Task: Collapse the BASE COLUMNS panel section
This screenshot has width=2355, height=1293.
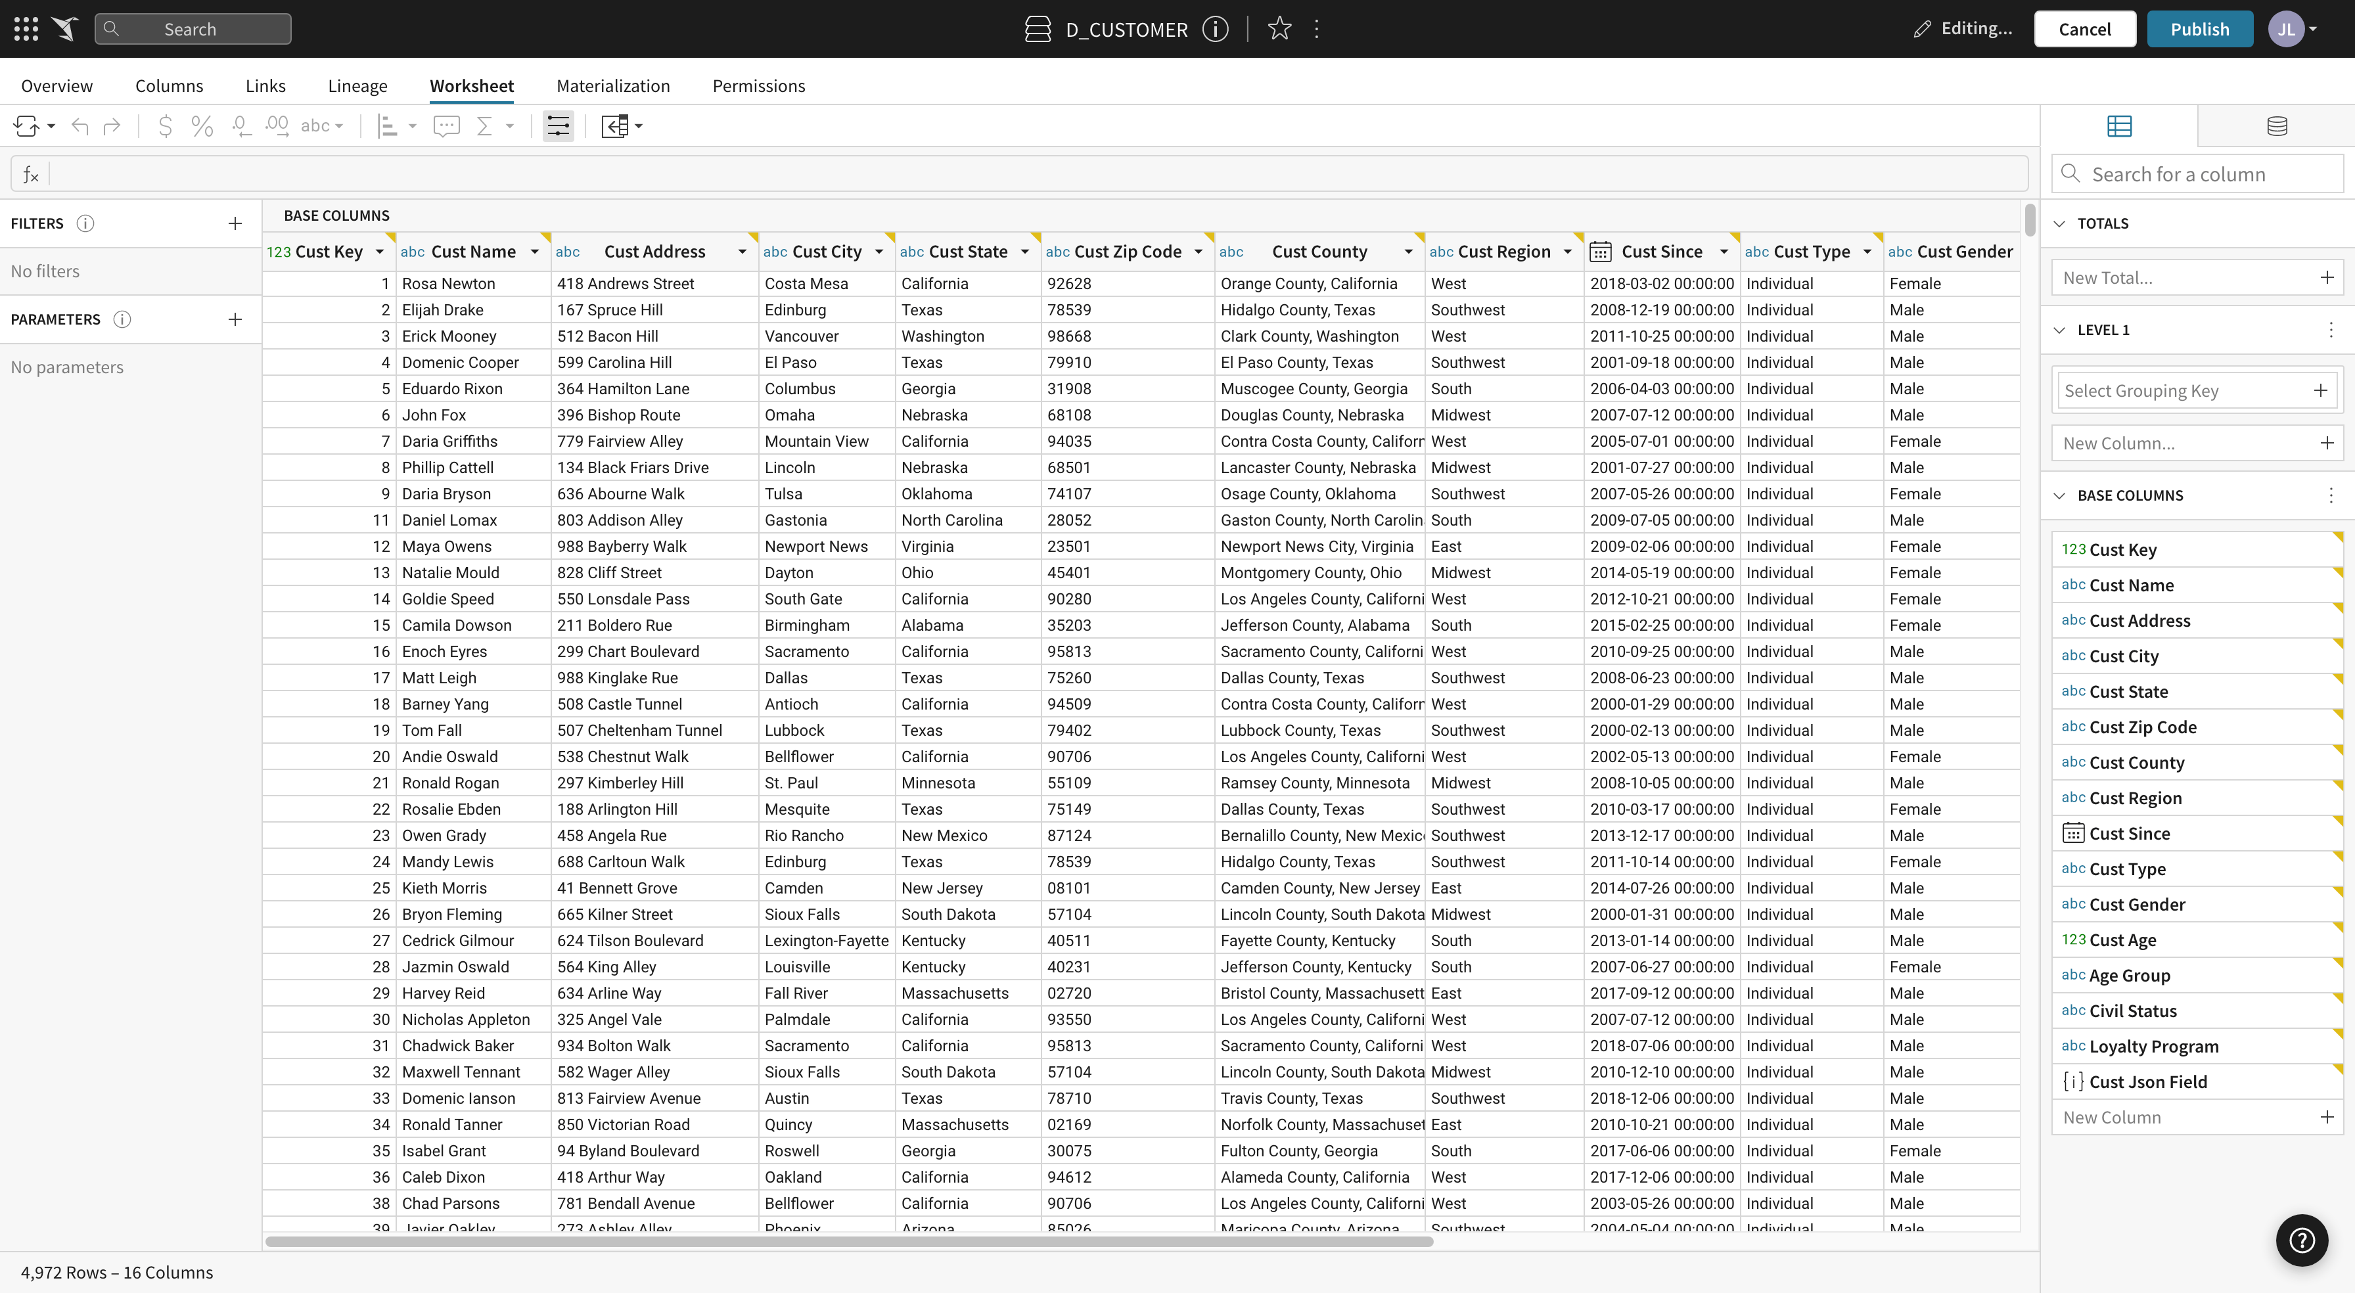Action: [x=2060, y=495]
